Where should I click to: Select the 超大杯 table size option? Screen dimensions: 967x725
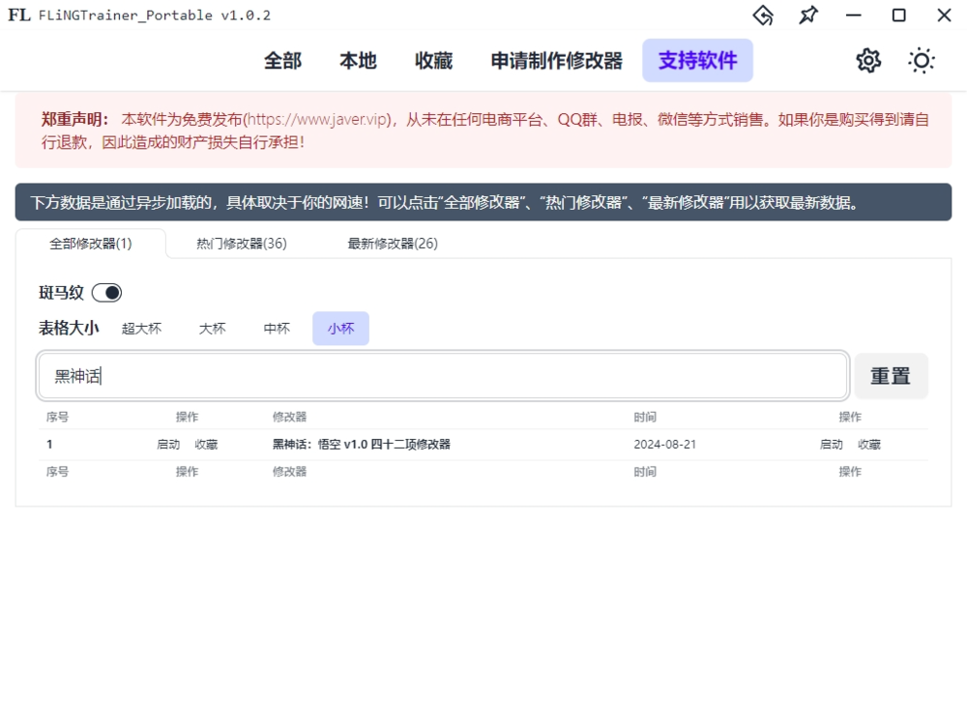pyautogui.click(x=141, y=328)
